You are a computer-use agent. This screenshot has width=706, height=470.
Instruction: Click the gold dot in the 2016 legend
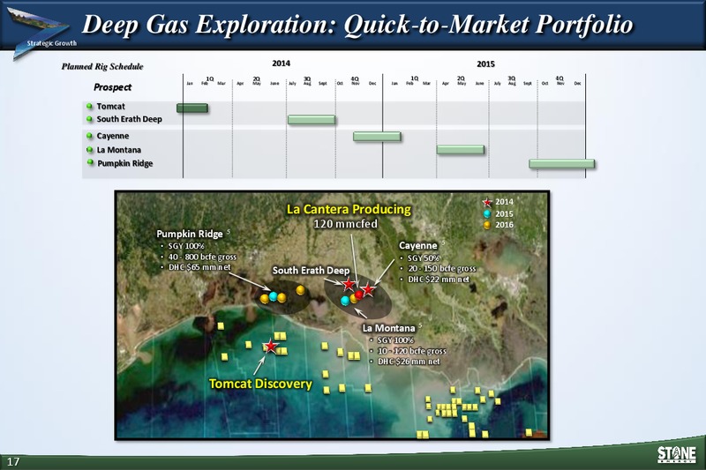click(x=487, y=225)
